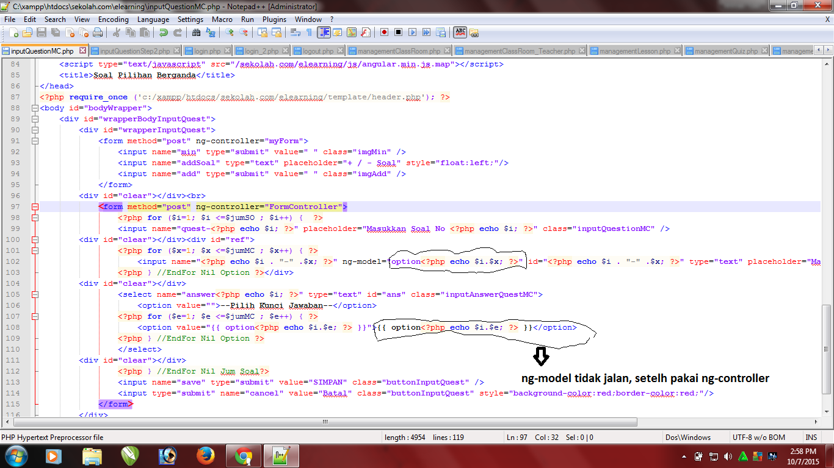Toggle the Indent Guide toolbar button
The height and width of the screenshot is (468, 834).
324,32
